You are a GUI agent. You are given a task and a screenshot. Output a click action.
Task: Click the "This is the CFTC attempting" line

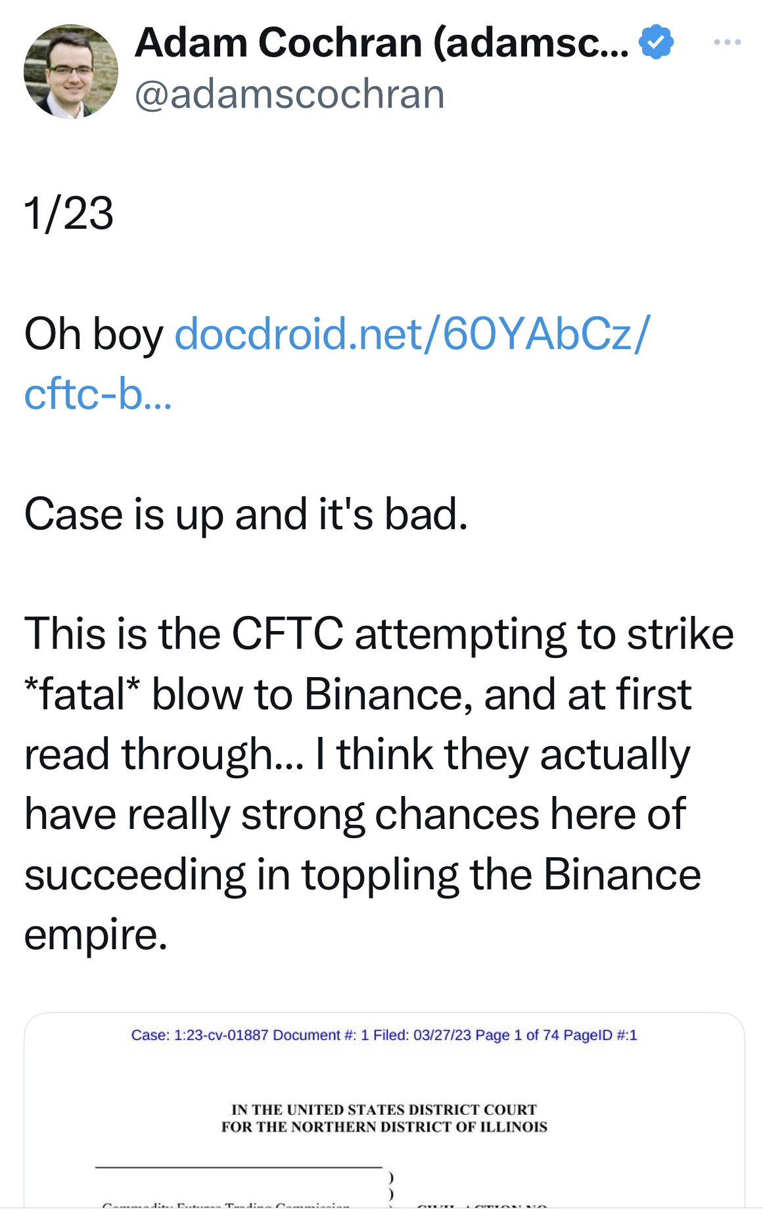point(379,634)
